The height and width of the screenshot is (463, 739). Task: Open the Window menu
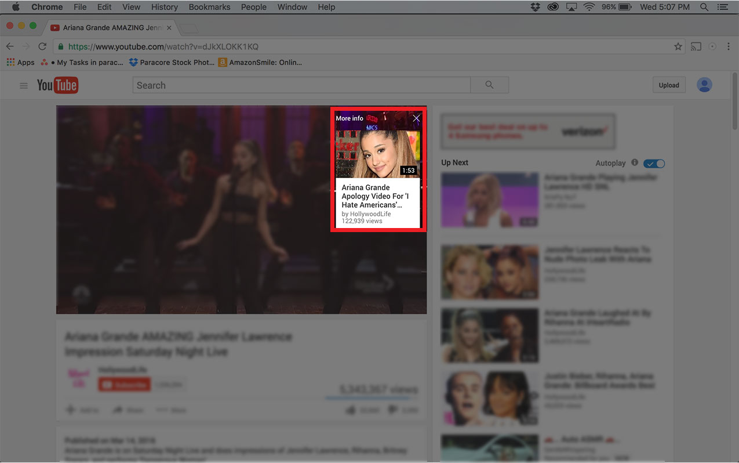pyautogui.click(x=292, y=7)
